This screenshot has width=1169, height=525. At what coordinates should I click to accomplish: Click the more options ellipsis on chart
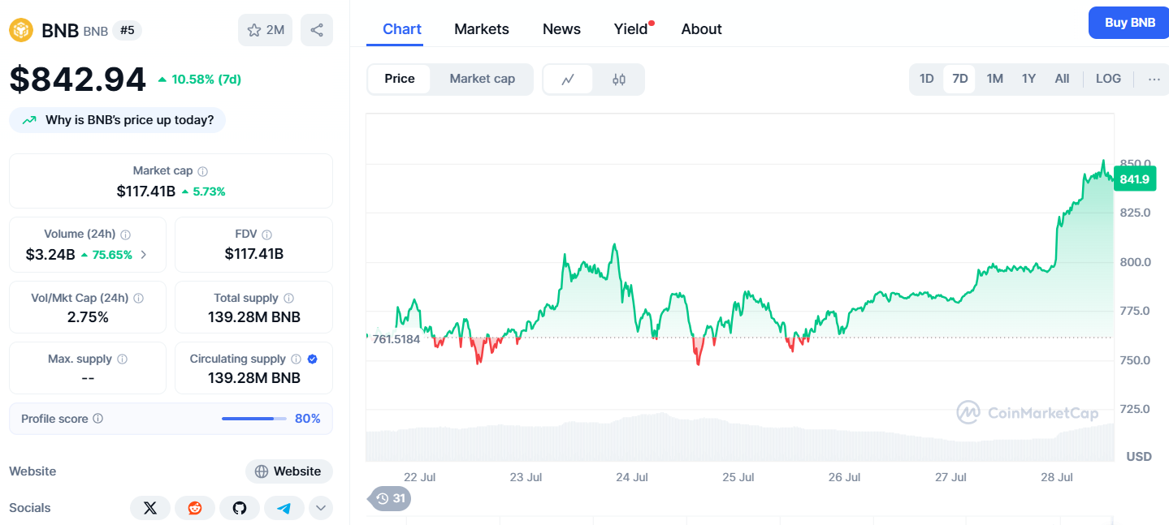tap(1154, 79)
